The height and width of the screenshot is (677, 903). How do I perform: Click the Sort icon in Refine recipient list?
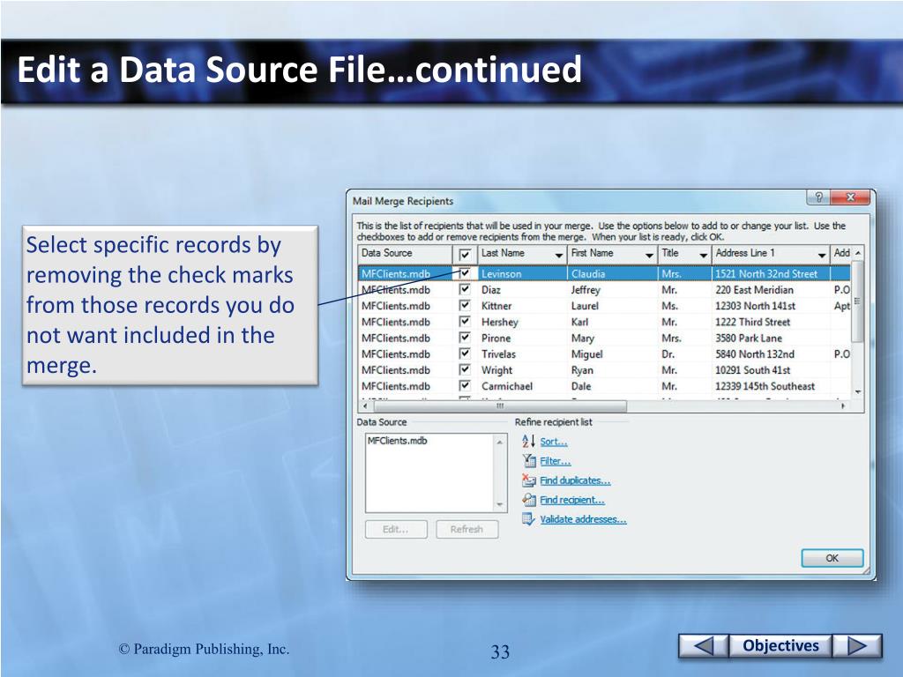point(528,441)
